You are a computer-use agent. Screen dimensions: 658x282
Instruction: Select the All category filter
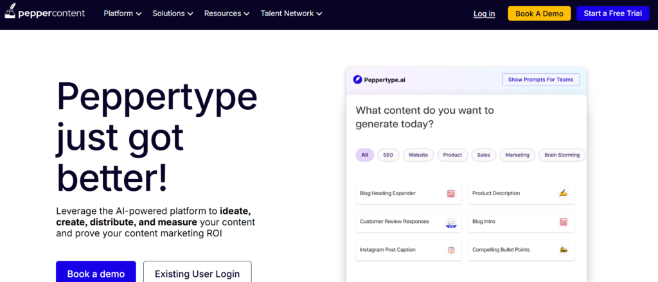click(x=364, y=155)
